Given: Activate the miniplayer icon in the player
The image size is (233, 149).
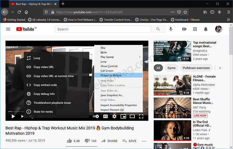Looking at the screenshot, I should [x=123, y=116].
